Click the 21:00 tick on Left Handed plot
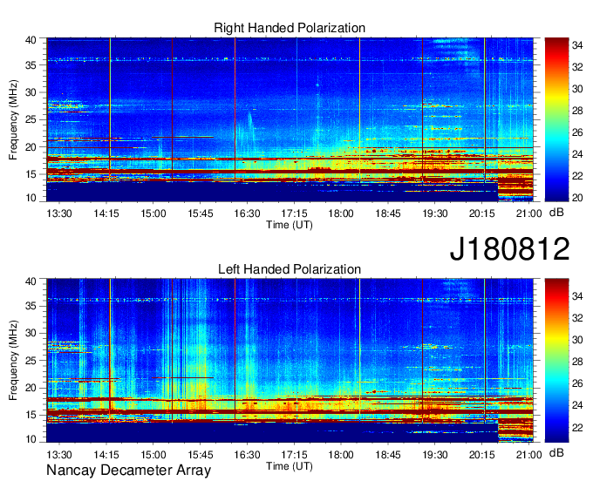The width and height of the screenshot is (593, 481). [528, 455]
